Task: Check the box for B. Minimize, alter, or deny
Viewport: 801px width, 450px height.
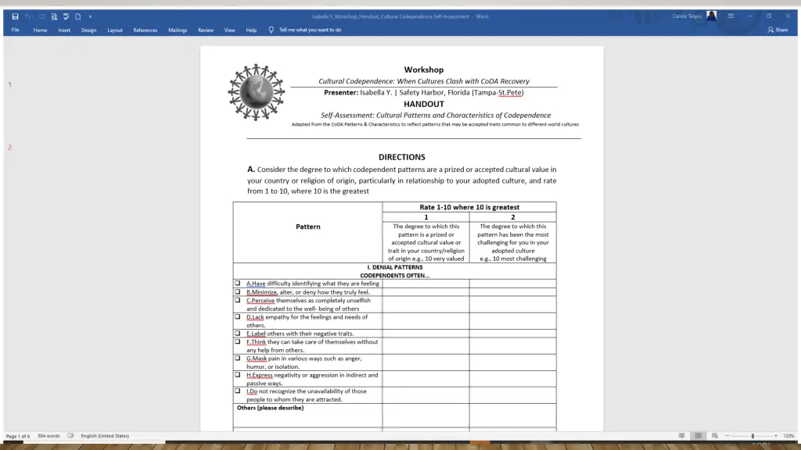Action: tap(238, 292)
